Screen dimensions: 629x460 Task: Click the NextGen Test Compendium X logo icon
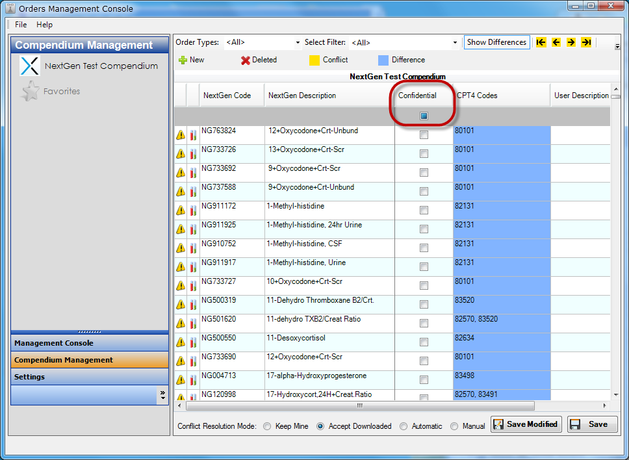[30, 66]
